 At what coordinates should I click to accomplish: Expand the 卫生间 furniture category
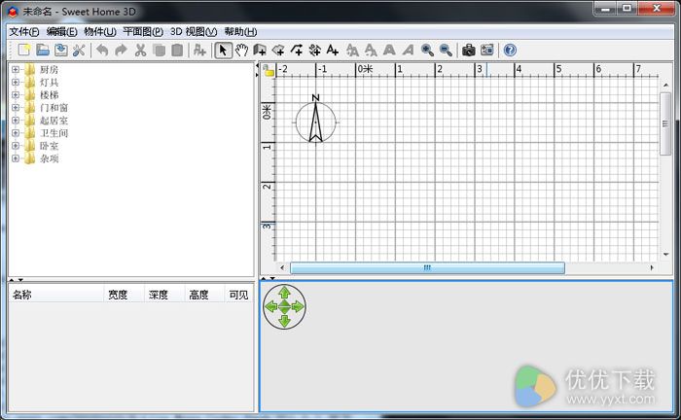click(16, 133)
